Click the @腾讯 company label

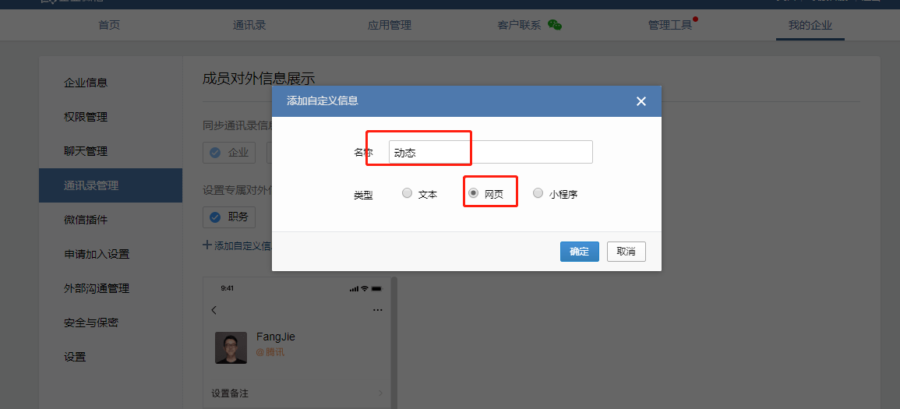[x=270, y=352]
